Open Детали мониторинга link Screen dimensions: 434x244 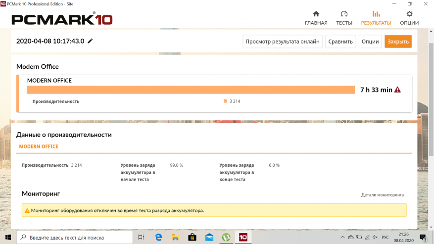(382, 195)
